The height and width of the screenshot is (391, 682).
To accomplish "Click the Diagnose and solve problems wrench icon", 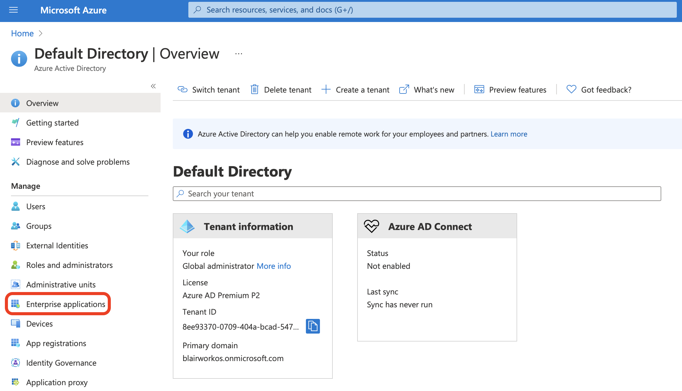I will (x=15, y=162).
